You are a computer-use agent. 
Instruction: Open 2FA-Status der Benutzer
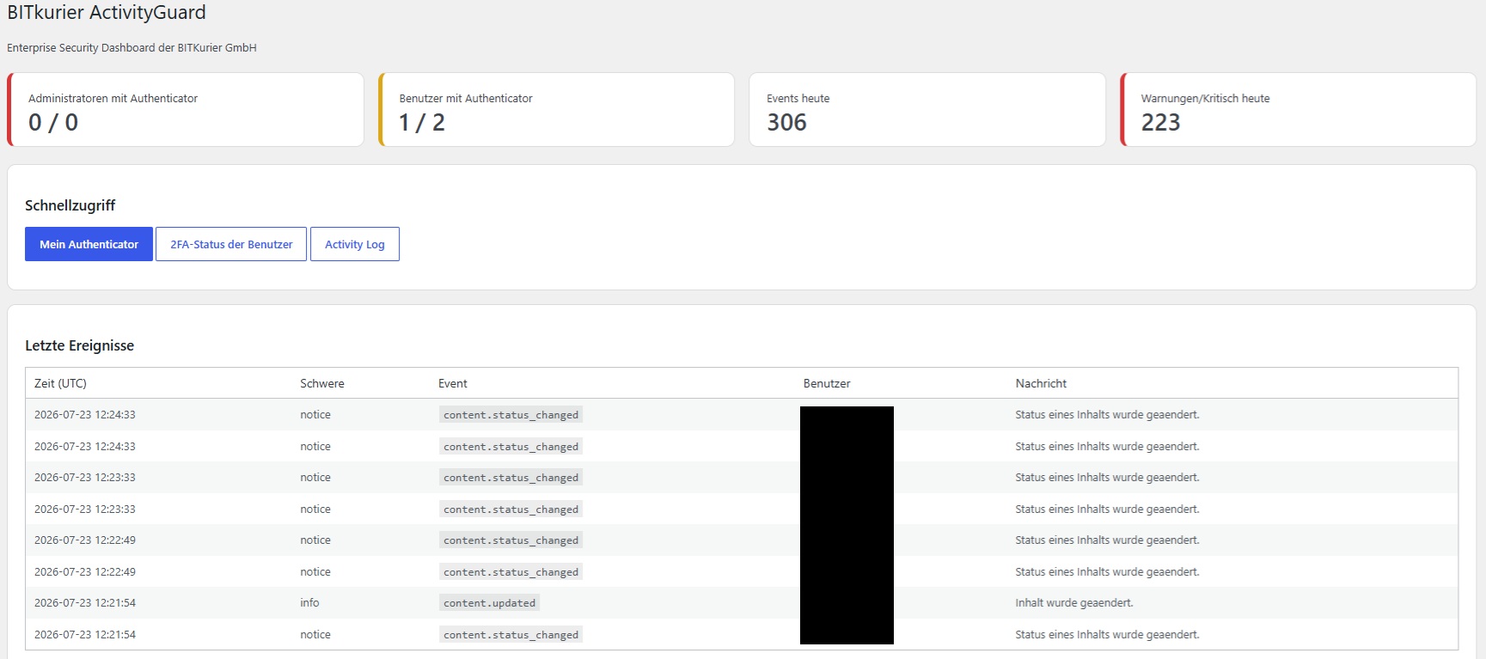click(x=231, y=244)
